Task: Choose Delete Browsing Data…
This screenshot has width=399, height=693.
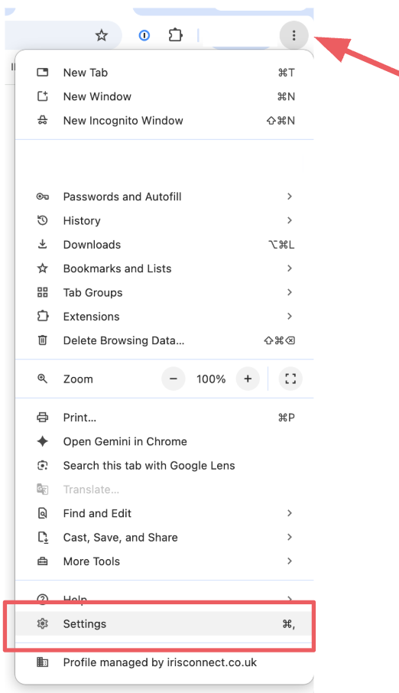Action: coord(164,340)
